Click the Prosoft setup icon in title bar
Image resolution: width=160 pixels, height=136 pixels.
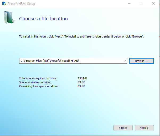coord(4,4)
